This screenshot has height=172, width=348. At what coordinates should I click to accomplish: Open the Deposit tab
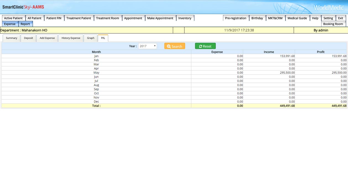pyautogui.click(x=28, y=38)
